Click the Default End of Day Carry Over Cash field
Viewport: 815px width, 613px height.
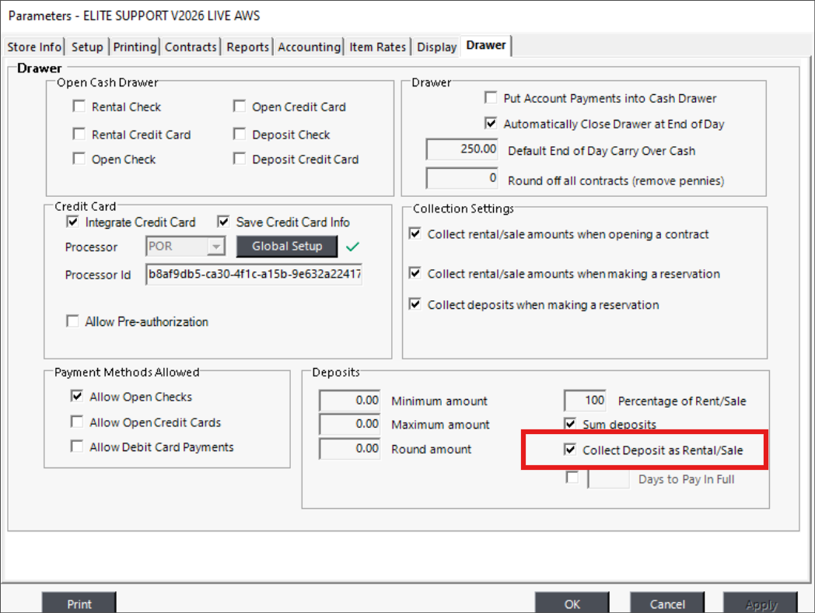click(x=462, y=149)
